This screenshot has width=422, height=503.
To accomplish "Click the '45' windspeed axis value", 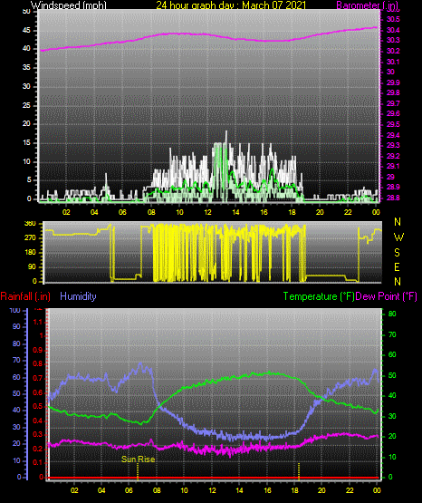I will (x=26, y=31).
